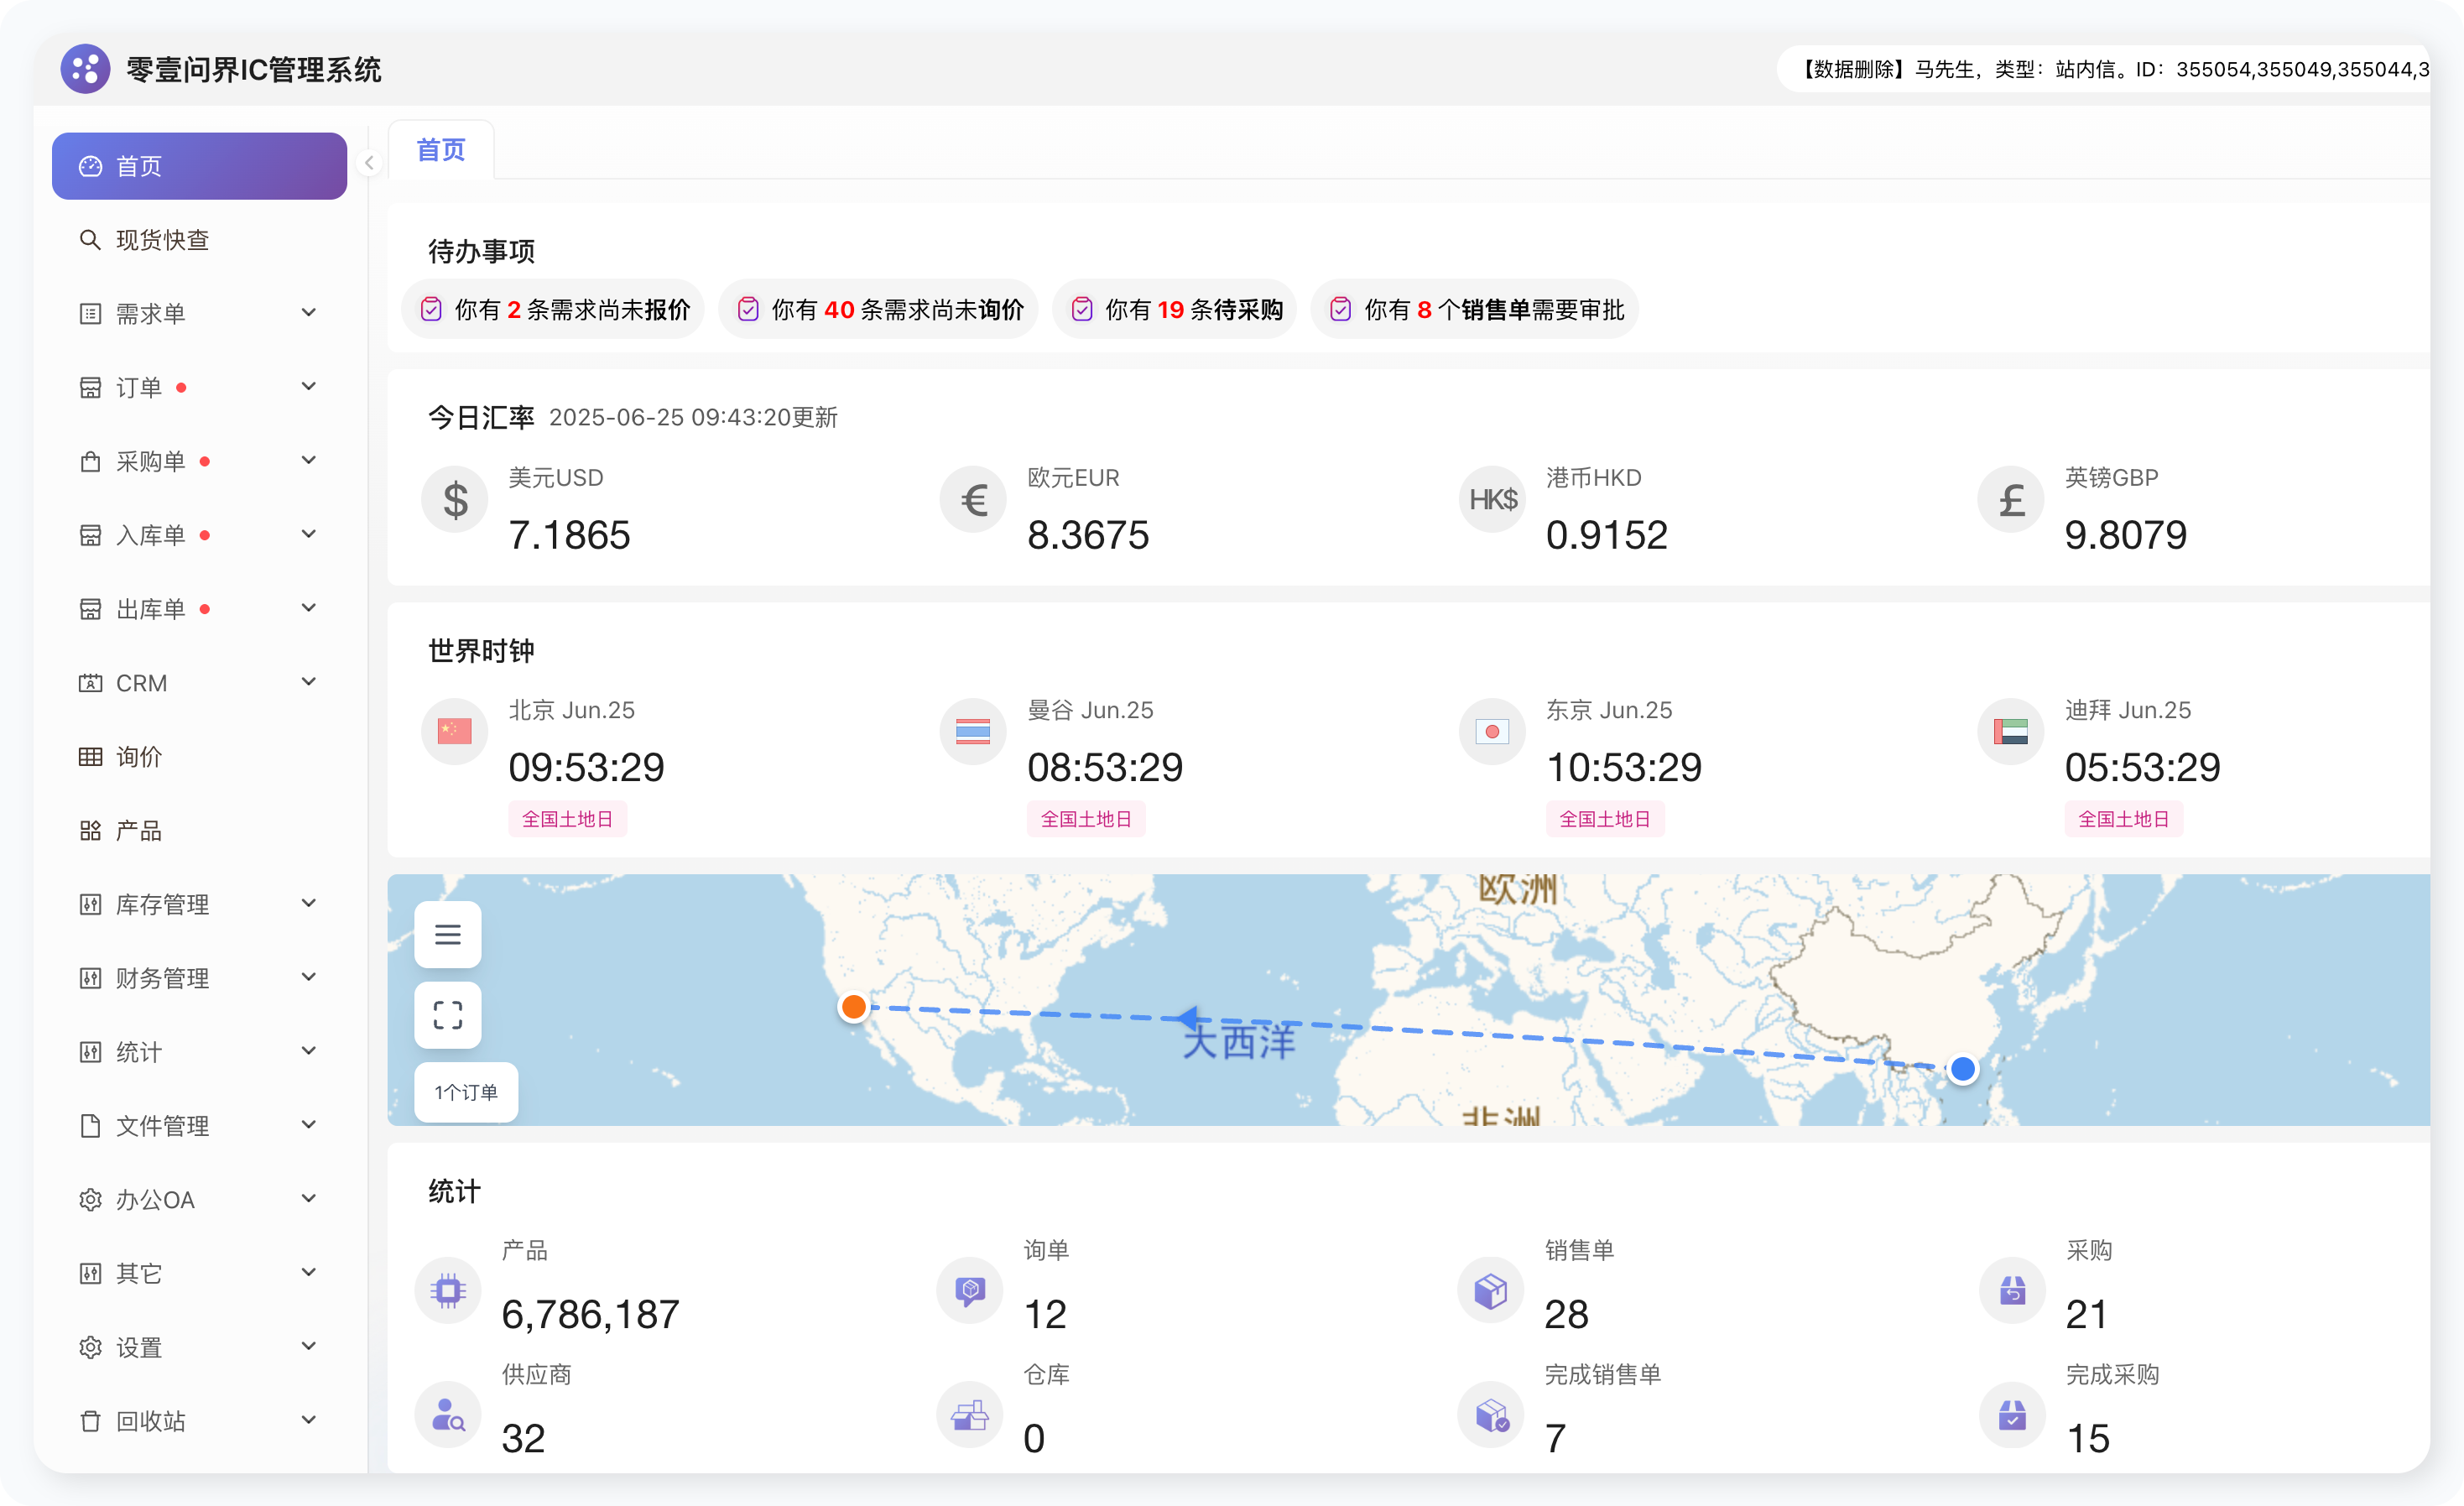Image resolution: width=2464 pixels, height=1506 pixels.
Task: Open the 40 条需求尚未询价 todo
Action: pyautogui.click(x=878, y=309)
